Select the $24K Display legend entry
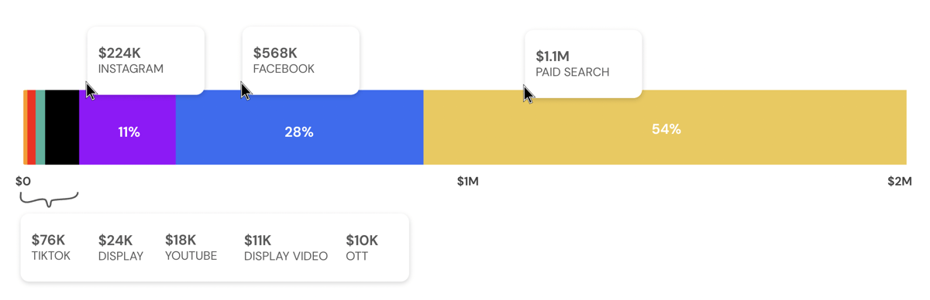Image resolution: width=930 pixels, height=300 pixels. (x=121, y=247)
